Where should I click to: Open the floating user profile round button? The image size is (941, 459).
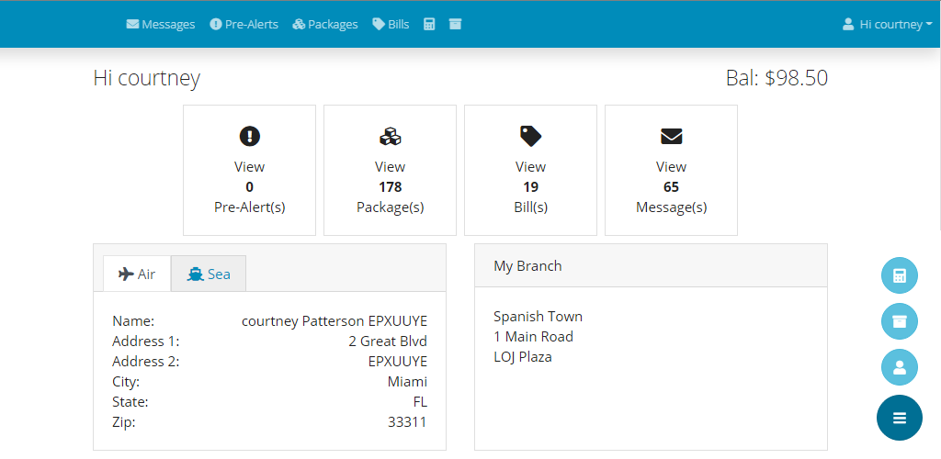899,367
